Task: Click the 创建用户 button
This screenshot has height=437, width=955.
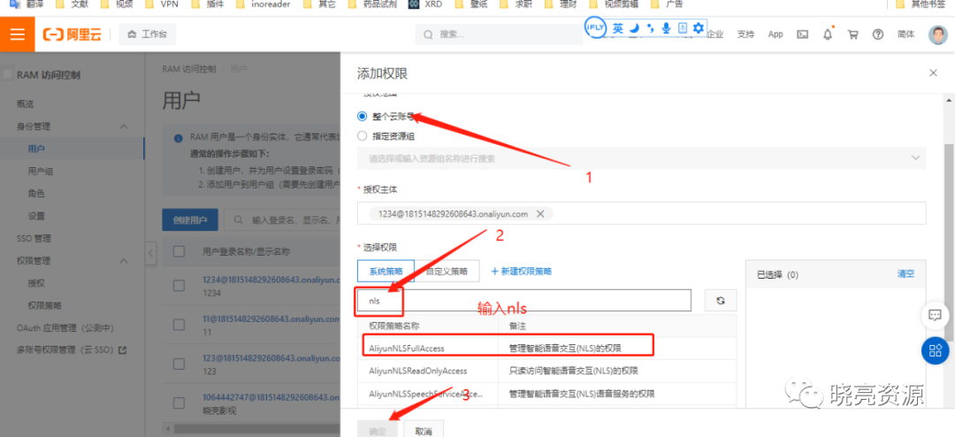Action: (190, 220)
